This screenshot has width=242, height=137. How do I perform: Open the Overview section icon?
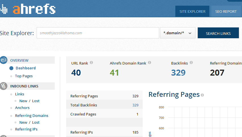click(4, 60)
